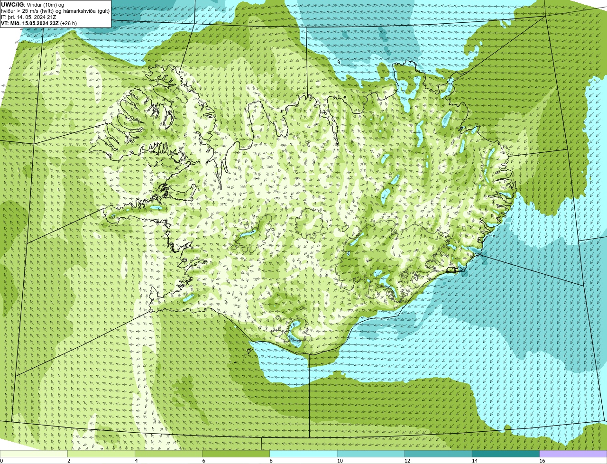Click the '4' label on the color scale
This screenshot has width=607, height=464.
click(136, 461)
